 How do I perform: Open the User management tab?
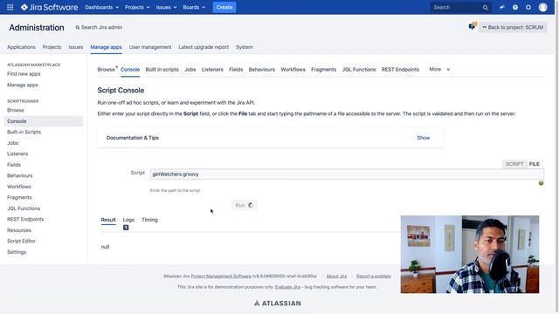coord(150,47)
